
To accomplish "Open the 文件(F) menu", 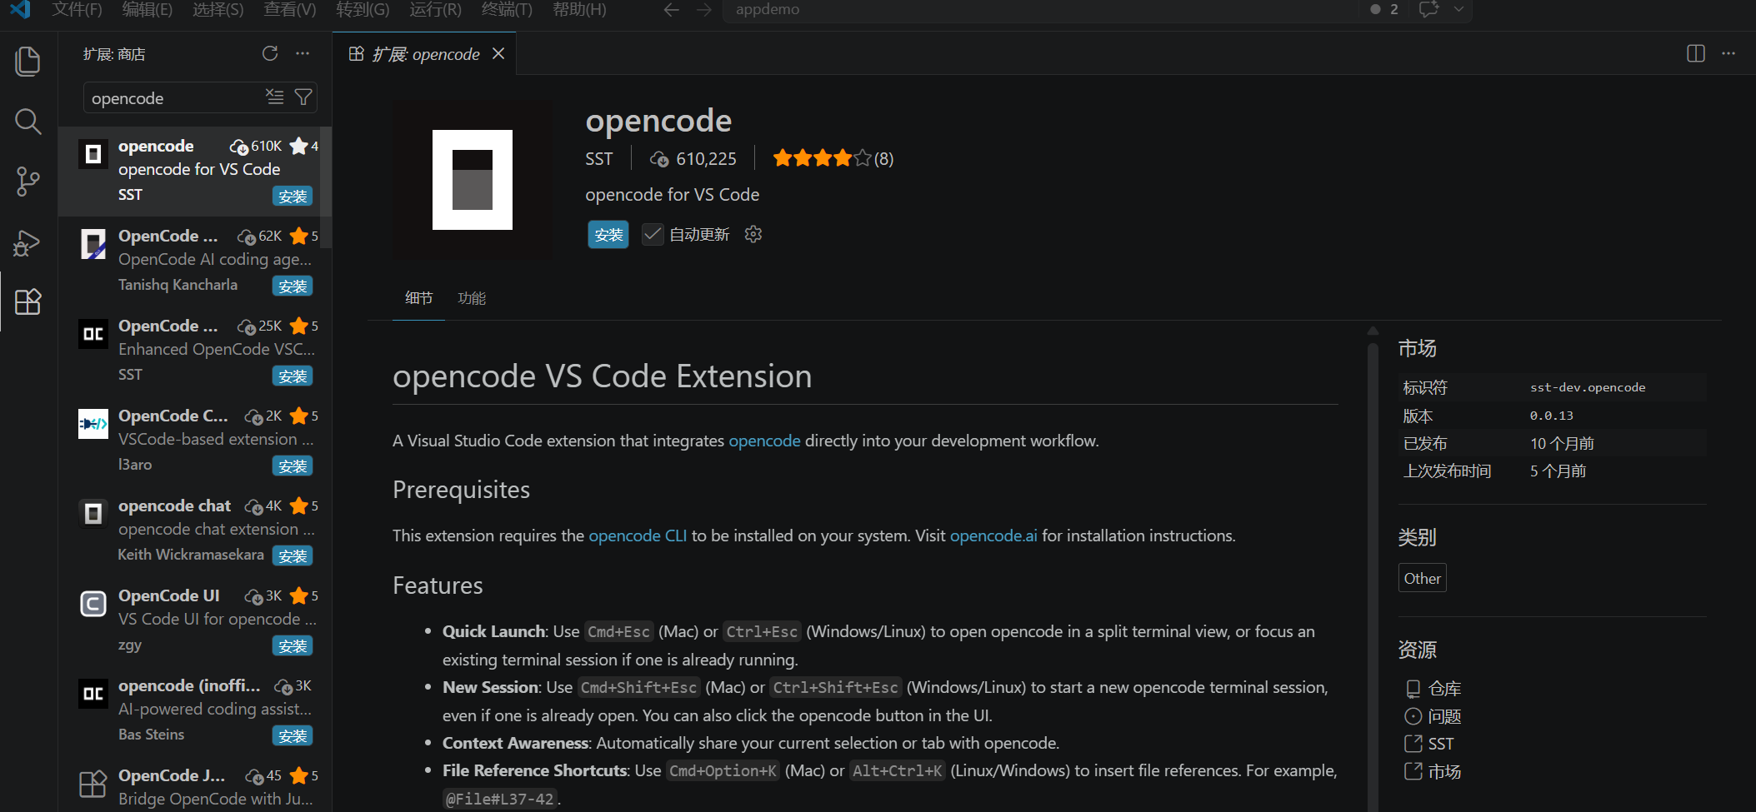I will click(77, 9).
